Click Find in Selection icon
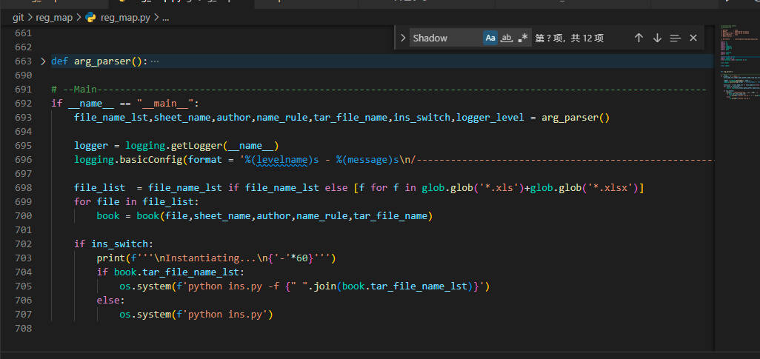The image size is (760, 359). point(675,38)
